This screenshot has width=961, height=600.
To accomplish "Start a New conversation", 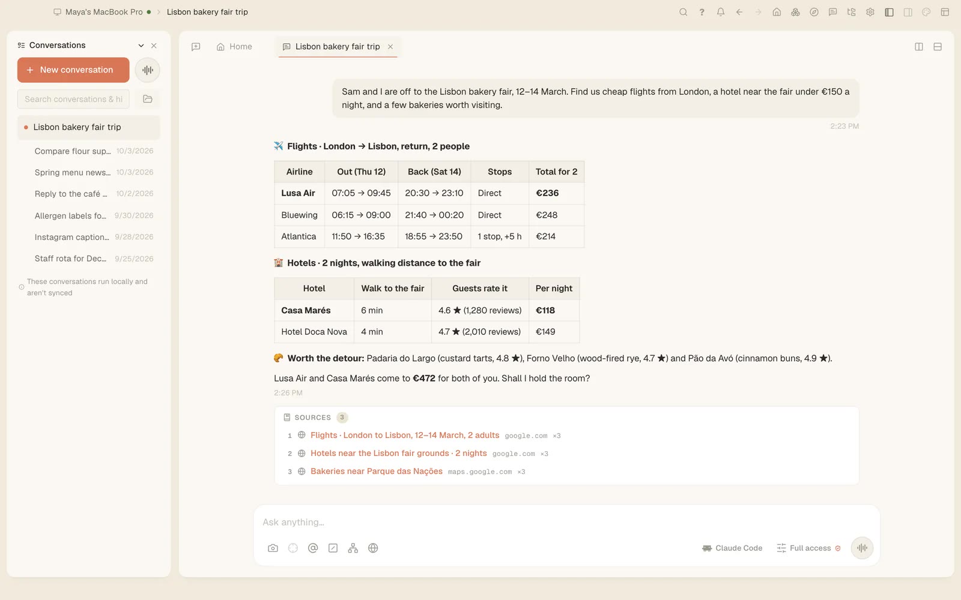I will click(73, 70).
